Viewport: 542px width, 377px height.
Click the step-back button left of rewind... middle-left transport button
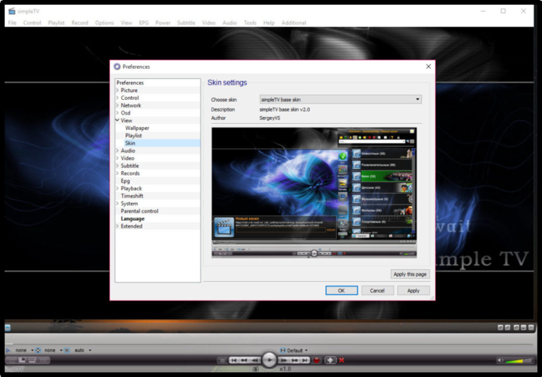[x=245, y=360]
